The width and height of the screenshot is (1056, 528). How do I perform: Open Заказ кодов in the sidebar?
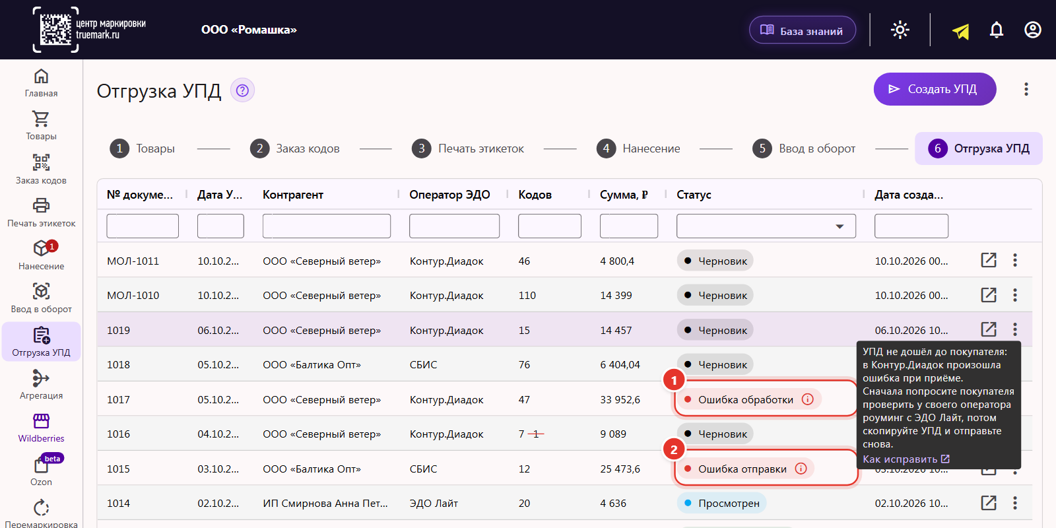(x=41, y=169)
